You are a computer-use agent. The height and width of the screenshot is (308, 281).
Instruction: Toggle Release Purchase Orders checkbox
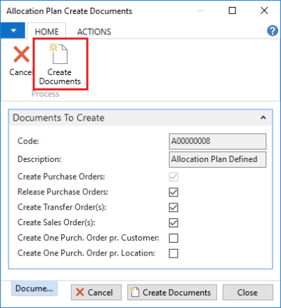[x=174, y=192]
